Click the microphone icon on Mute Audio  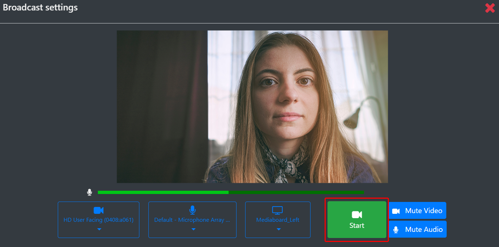tap(396, 230)
